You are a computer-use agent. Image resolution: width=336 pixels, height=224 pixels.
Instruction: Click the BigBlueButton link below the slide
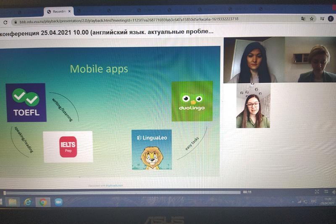[x=114, y=185]
